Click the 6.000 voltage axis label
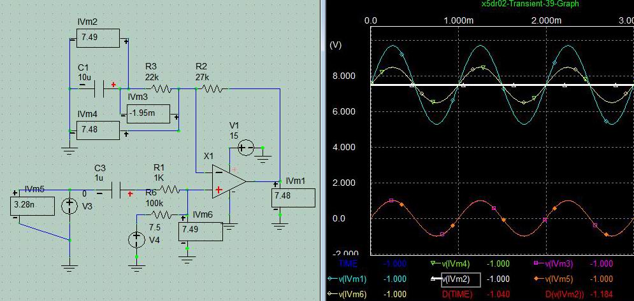The width and height of the screenshot is (634, 301). tap(344, 112)
